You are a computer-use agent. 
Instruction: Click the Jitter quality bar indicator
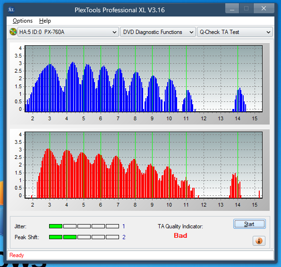click(x=84, y=226)
